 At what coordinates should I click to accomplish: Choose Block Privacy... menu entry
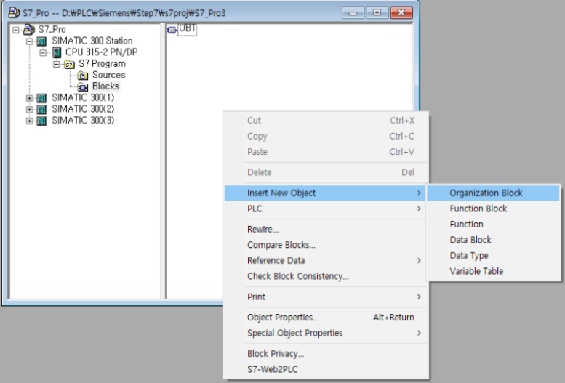pos(325,354)
